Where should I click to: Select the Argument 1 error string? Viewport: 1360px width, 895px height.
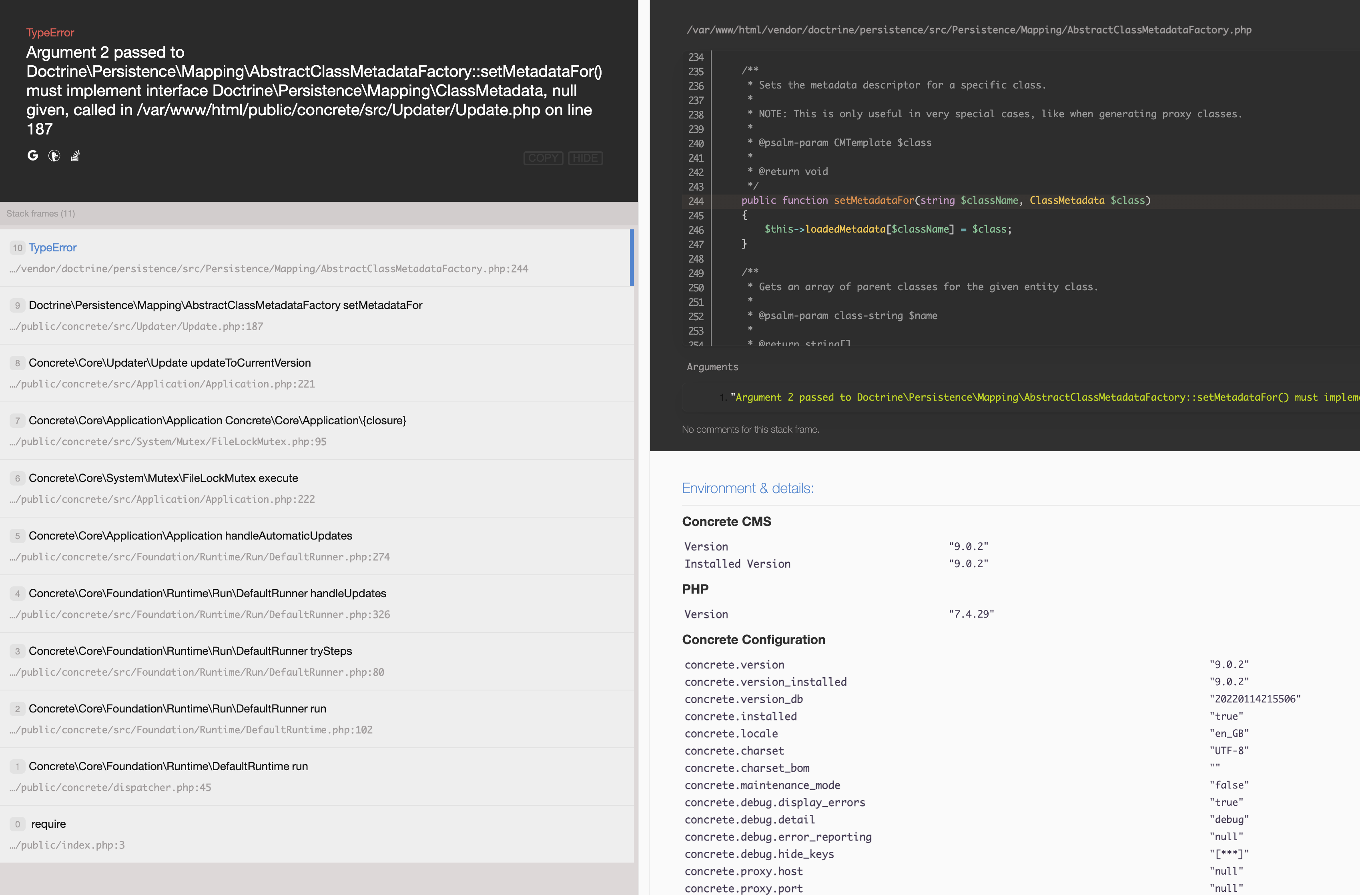click(1029, 397)
